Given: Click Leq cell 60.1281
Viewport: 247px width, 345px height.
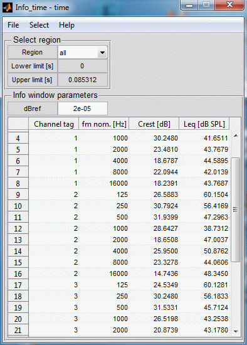Looking at the screenshot, I should pos(204,285).
